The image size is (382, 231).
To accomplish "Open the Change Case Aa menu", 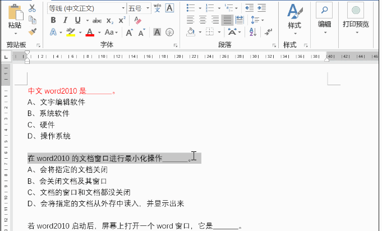I will pyautogui.click(x=111, y=32).
